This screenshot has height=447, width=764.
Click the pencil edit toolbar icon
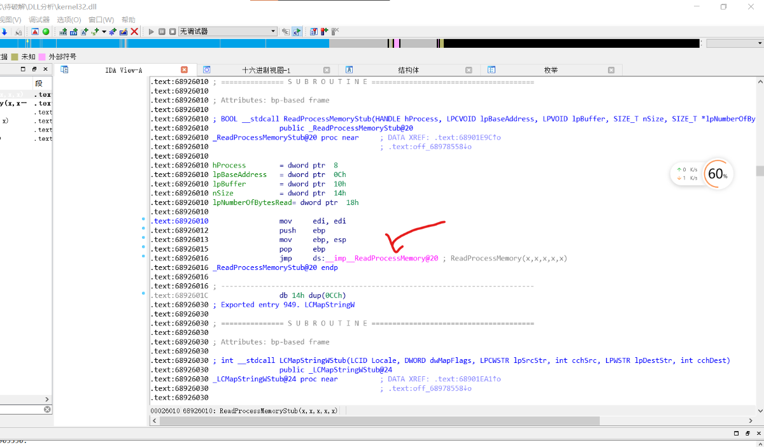124,31
